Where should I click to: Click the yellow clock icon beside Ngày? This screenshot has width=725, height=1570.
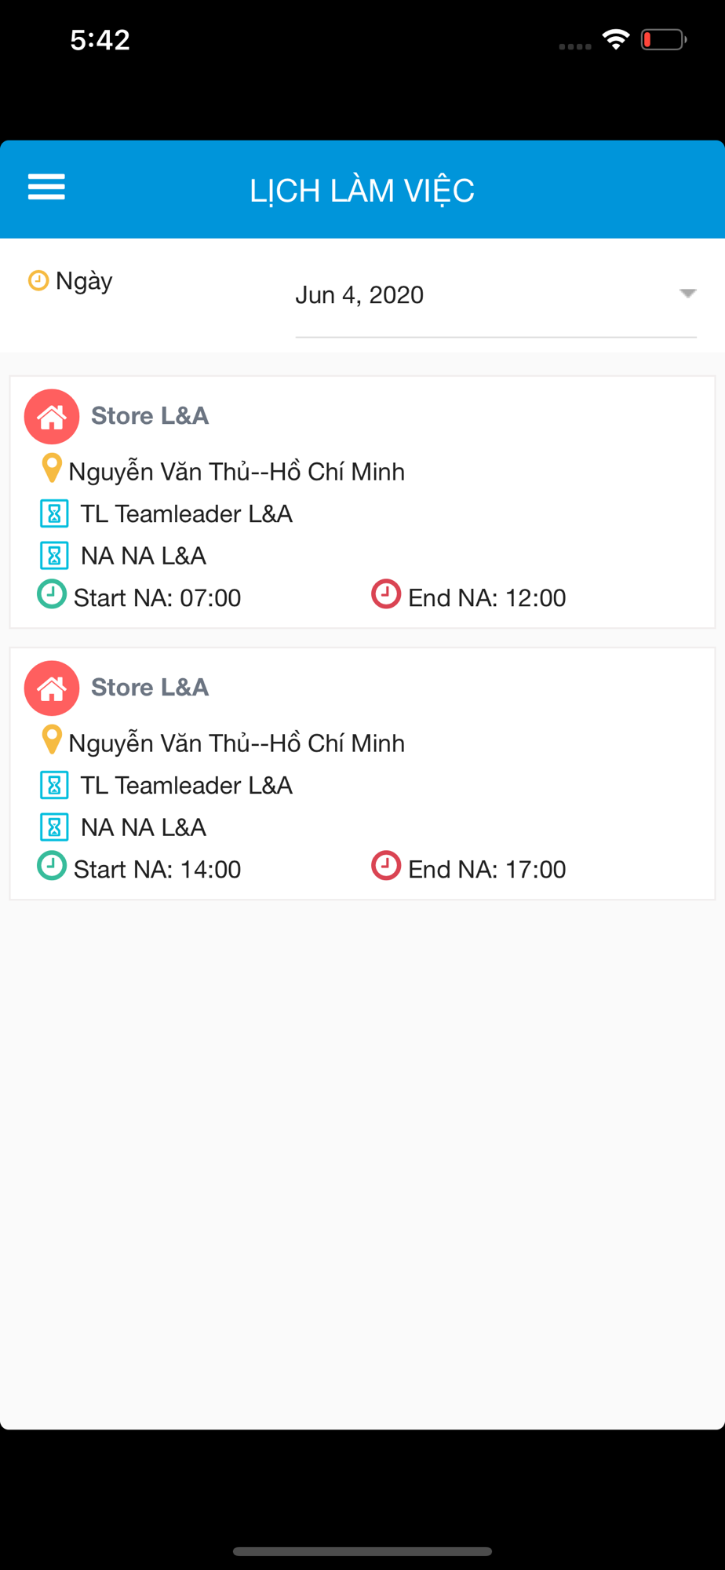38,280
